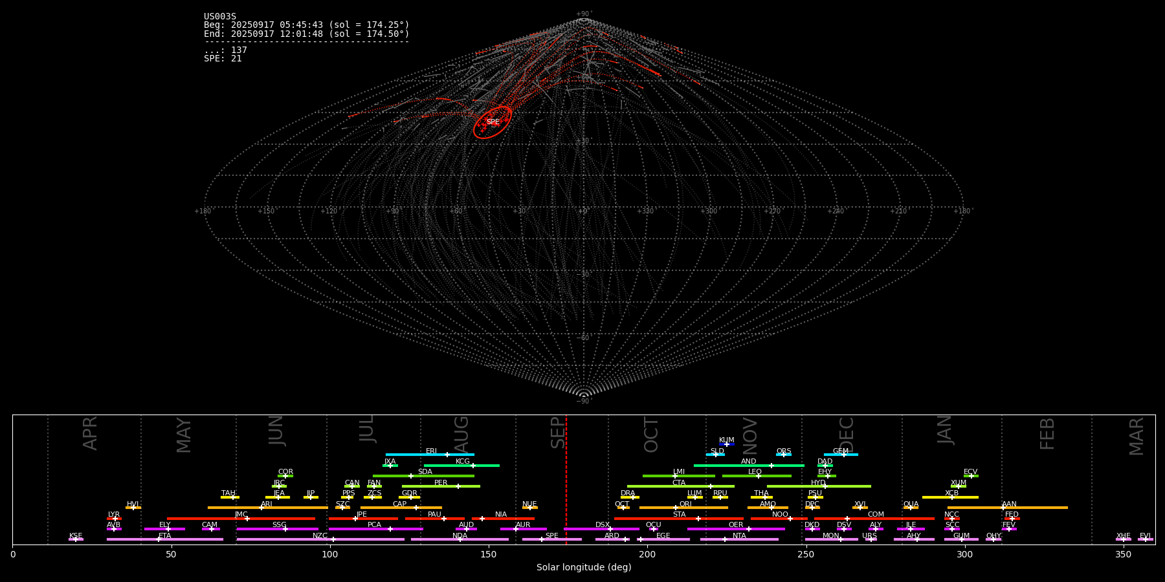Click the KCG green activity bar

click(x=461, y=466)
